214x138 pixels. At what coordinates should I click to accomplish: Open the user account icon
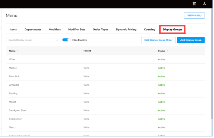204,4
